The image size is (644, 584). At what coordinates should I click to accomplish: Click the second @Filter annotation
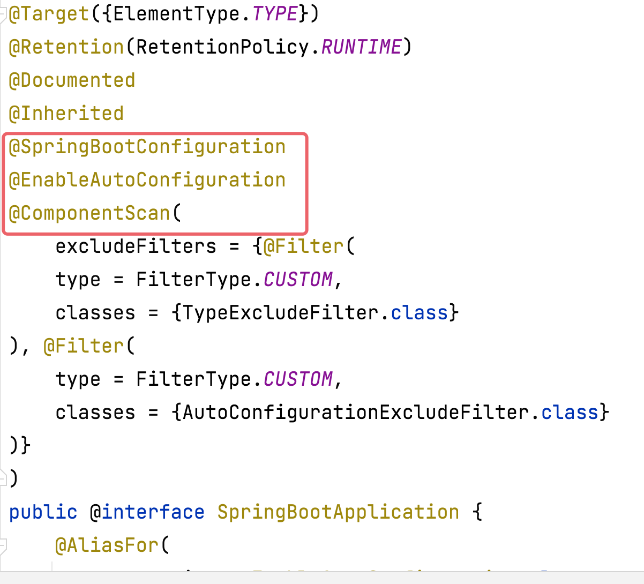click(x=84, y=346)
